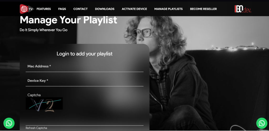Navigate to Downloads

pyautogui.click(x=105, y=9)
